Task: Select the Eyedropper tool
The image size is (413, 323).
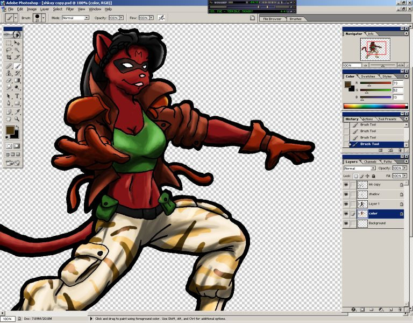Action: pos(17,112)
